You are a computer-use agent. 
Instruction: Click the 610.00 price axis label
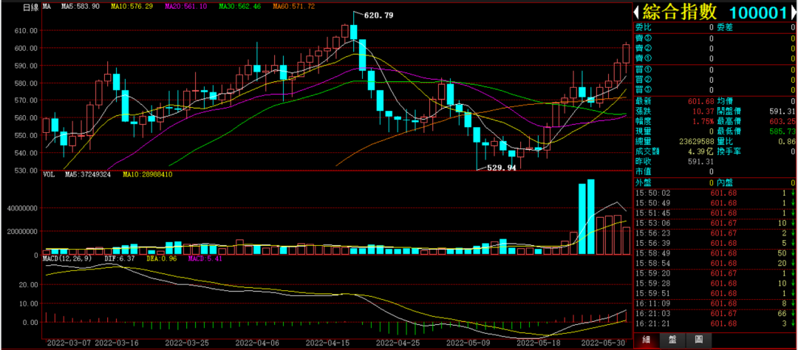click(27, 30)
